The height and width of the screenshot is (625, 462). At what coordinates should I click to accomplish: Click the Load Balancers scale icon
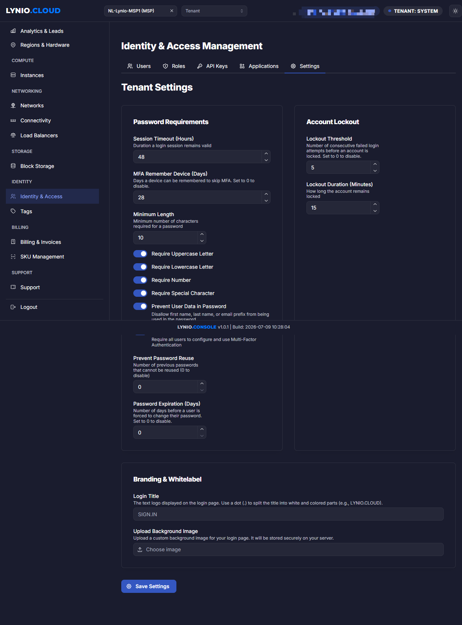13,135
